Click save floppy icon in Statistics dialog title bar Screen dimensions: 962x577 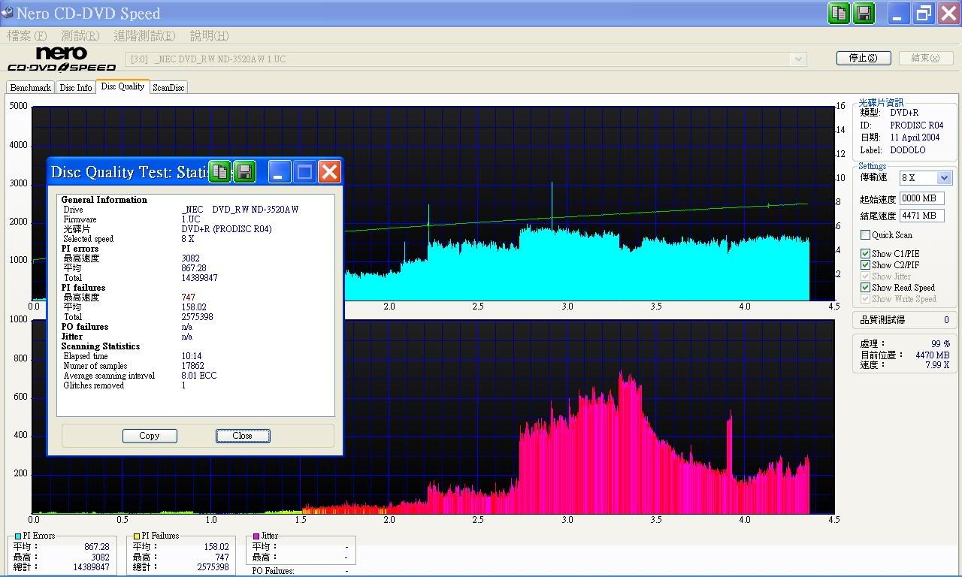[x=244, y=172]
